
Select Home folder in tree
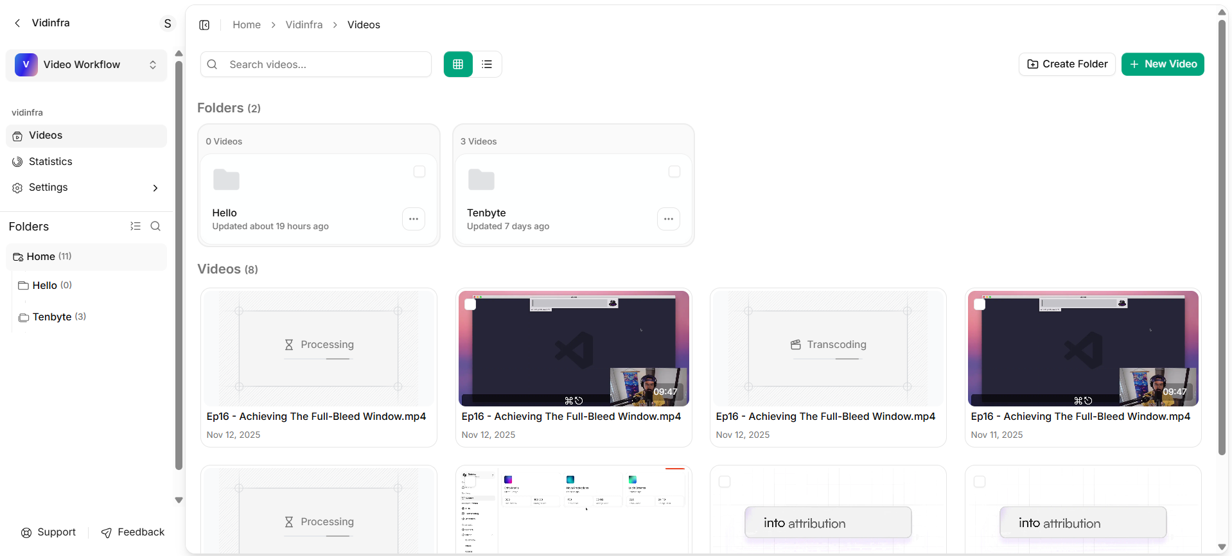tap(86, 257)
